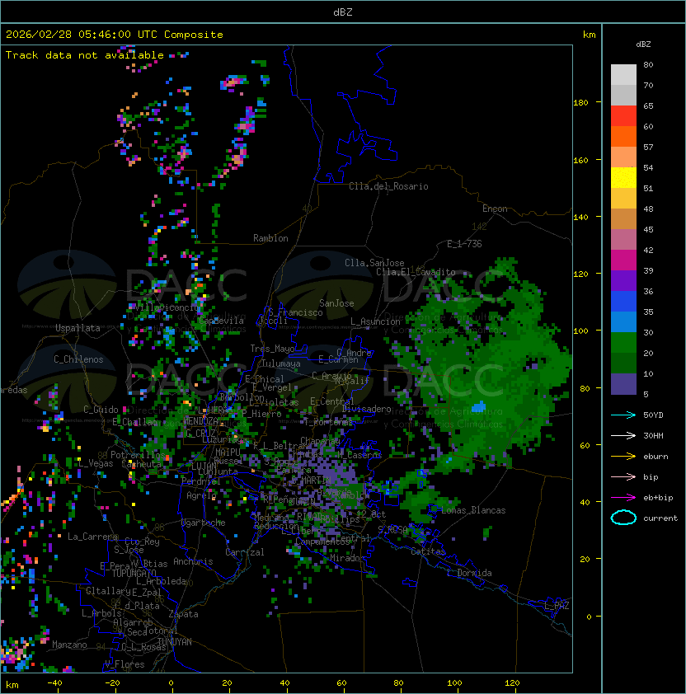Click the 'L_Dormida' map label

coord(469,573)
